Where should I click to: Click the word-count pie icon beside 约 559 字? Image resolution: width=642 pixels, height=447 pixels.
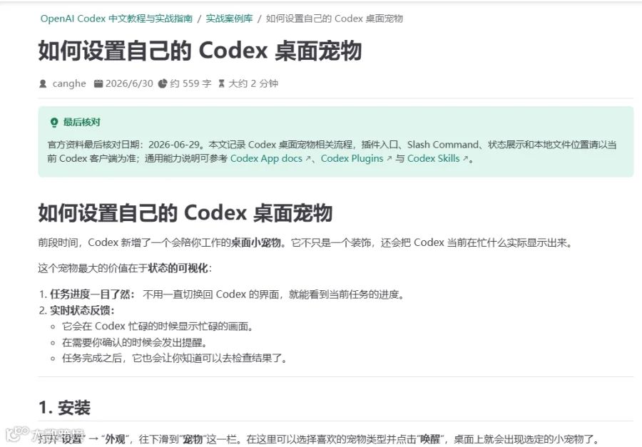[163, 83]
